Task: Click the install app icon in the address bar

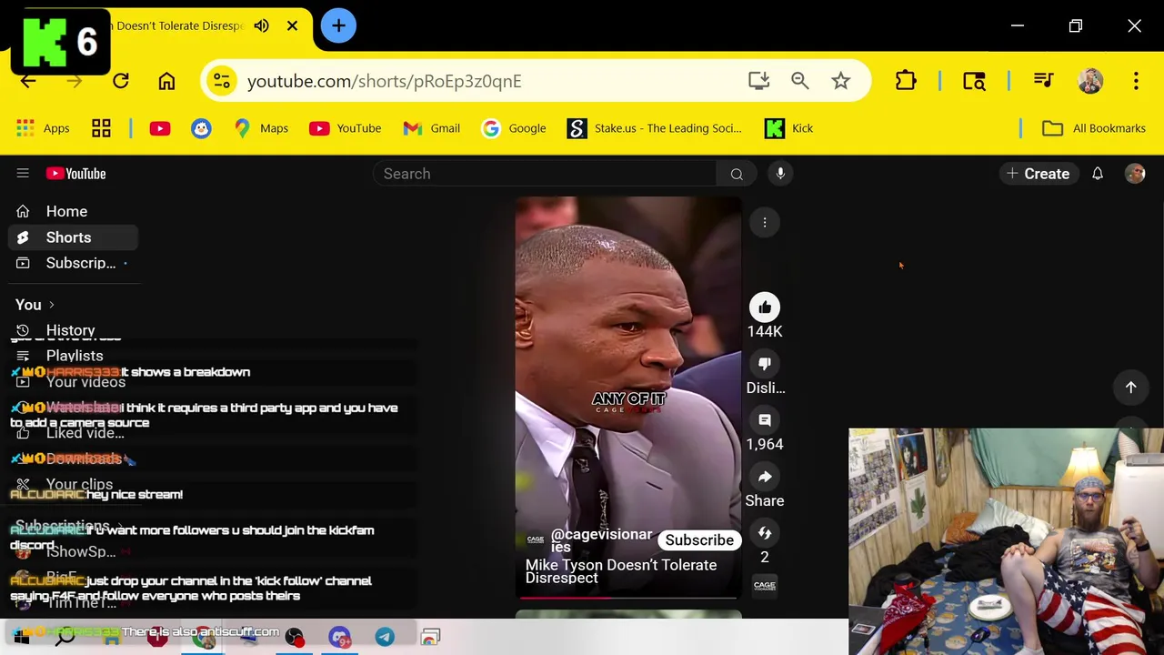Action: point(758,81)
